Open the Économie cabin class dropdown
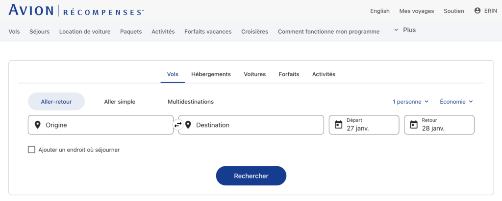 pyautogui.click(x=456, y=102)
